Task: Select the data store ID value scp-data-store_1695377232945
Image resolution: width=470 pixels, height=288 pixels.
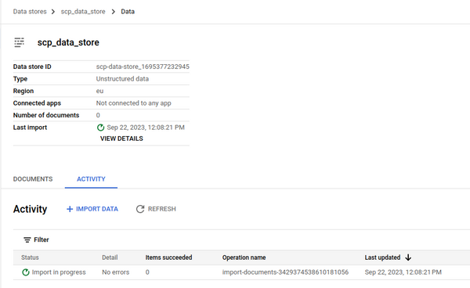Action: click(143, 67)
